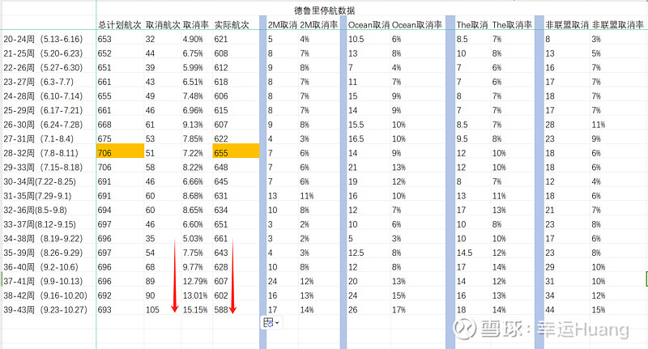Select actual voyages cell 661
The width and height of the screenshot is (648, 349).
221,238
